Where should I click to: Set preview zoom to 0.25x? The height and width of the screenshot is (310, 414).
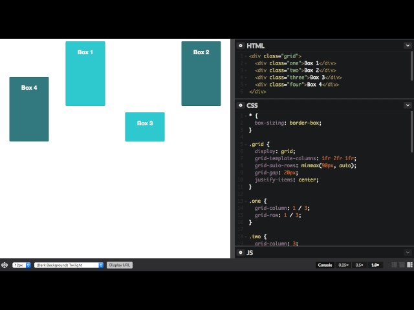(343, 265)
